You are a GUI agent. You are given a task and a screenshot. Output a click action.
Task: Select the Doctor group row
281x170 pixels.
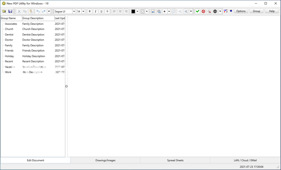point(33,40)
